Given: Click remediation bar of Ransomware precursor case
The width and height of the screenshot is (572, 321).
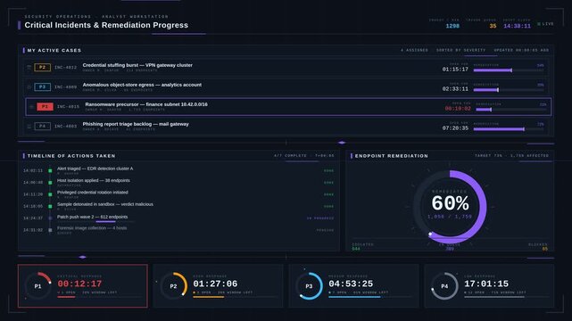Looking at the screenshot, I should [x=511, y=110].
